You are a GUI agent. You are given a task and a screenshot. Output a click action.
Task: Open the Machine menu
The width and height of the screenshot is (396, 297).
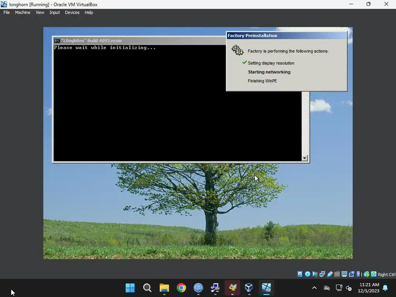(x=22, y=12)
